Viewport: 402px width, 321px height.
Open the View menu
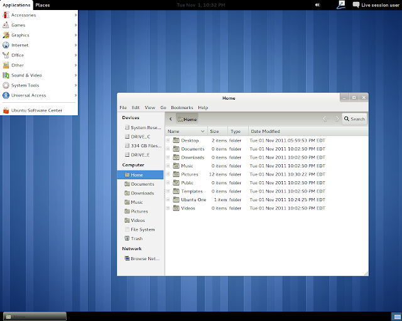(149, 107)
